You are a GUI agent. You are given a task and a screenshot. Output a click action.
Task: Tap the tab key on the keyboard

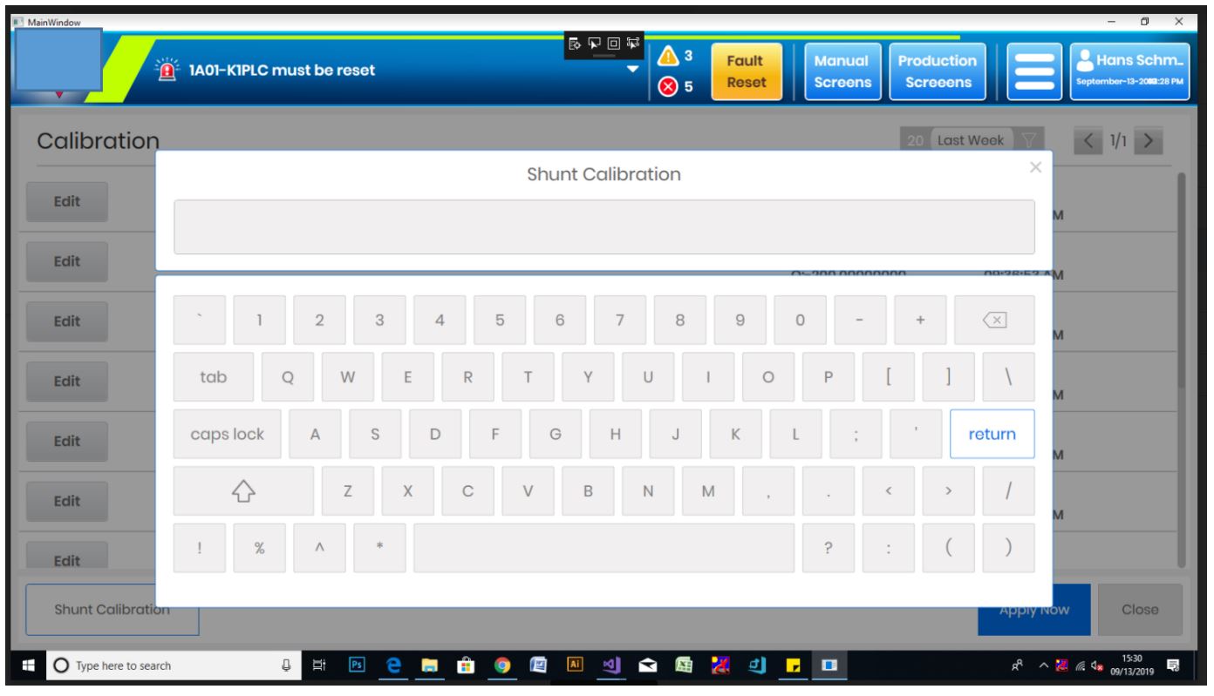click(214, 377)
